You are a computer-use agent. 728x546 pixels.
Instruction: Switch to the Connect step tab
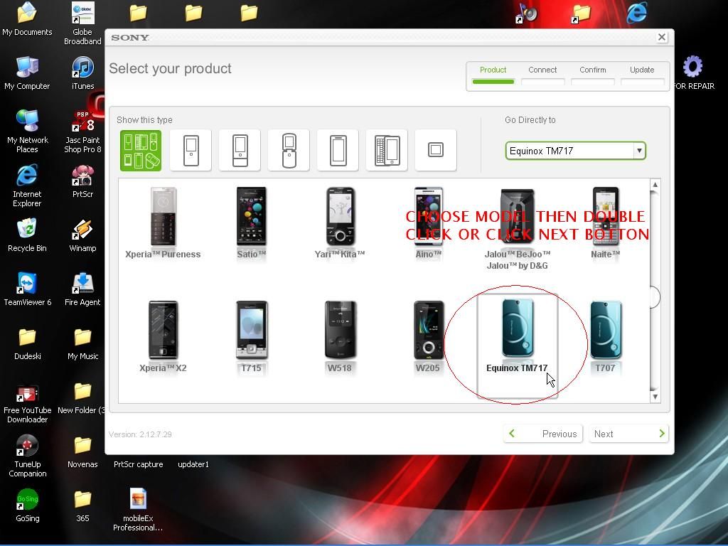coord(542,74)
